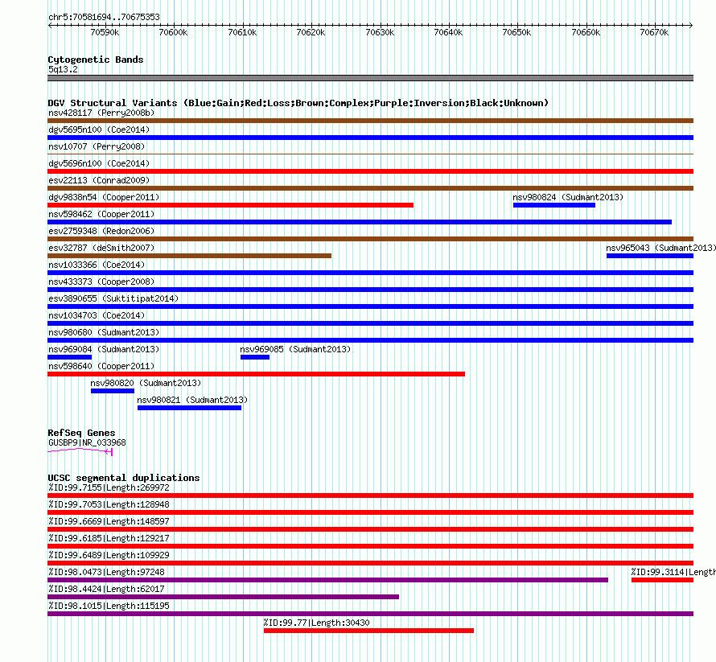Click nsv969084 (Sudmant2013) label
Screen dimensions: 716x662
(104, 349)
